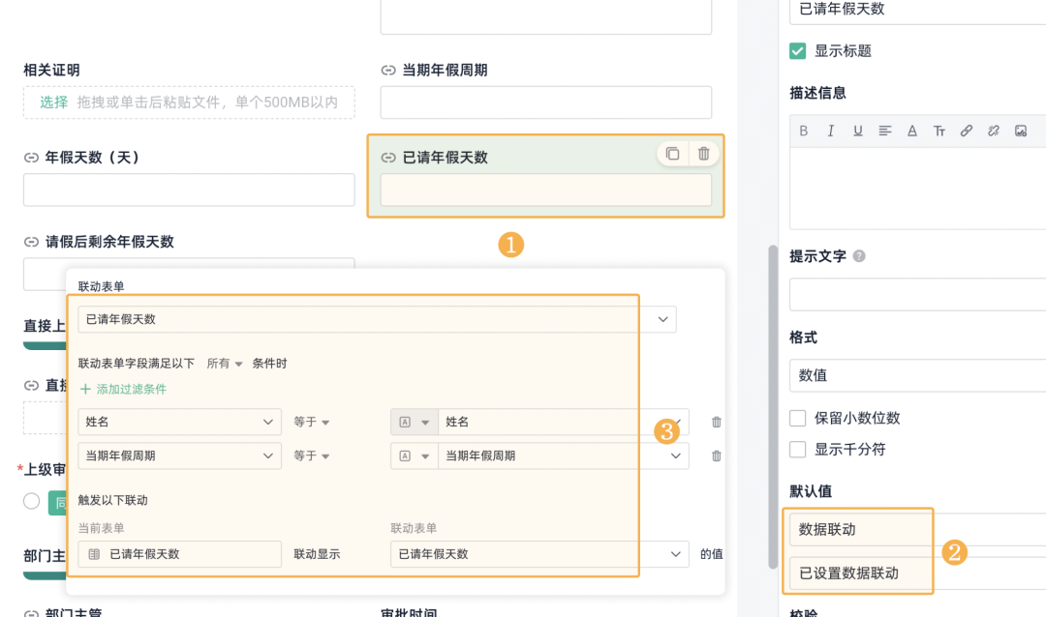Screen dimensions: 1046x617
Task: Click the title input showing 已请年假天数
Action: pos(918,10)
